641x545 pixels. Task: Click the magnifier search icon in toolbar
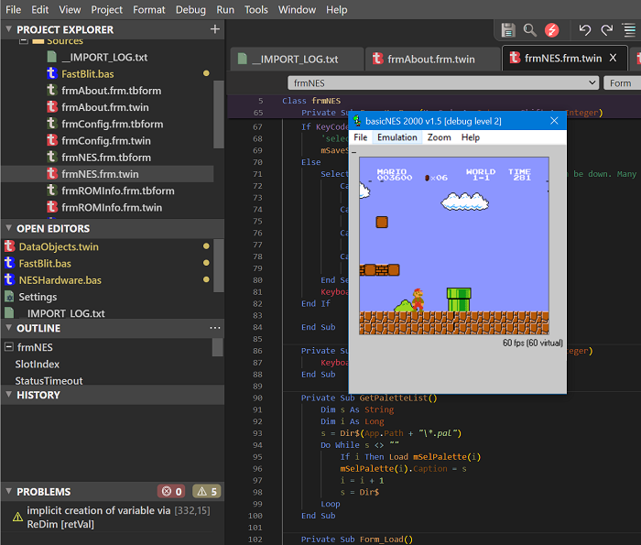point(530,30)
